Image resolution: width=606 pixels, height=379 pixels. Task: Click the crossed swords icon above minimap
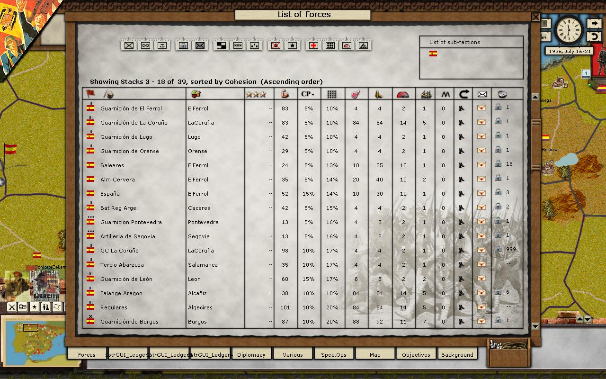click(x=12, y=307)
